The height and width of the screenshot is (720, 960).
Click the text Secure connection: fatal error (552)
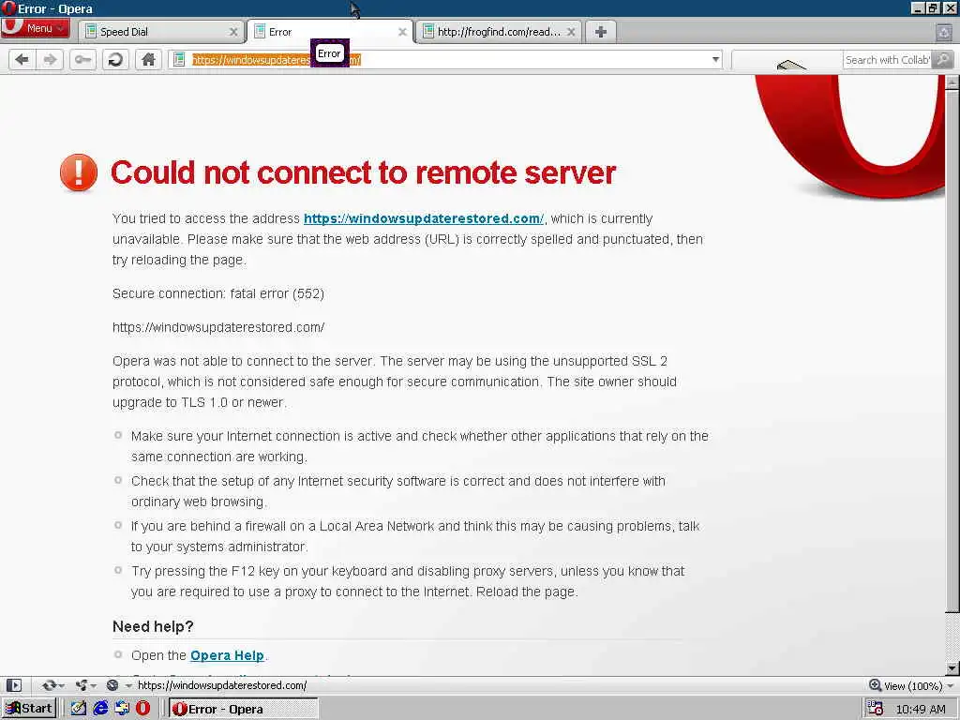[x=217, y=293]
